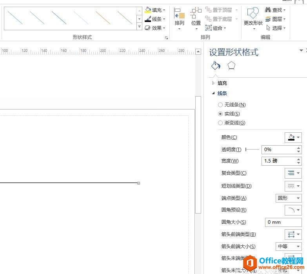Screen dimensions: 307x274
Task: Collapse the Line (线条) section
Action: click(214, 93)
